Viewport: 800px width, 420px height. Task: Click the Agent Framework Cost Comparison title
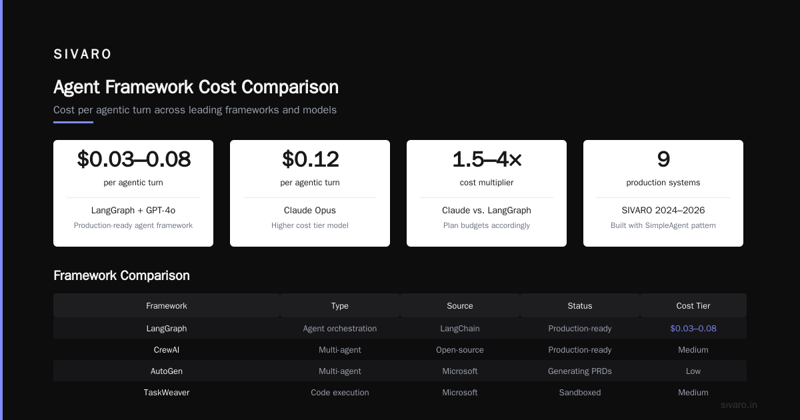coord(196,87)
